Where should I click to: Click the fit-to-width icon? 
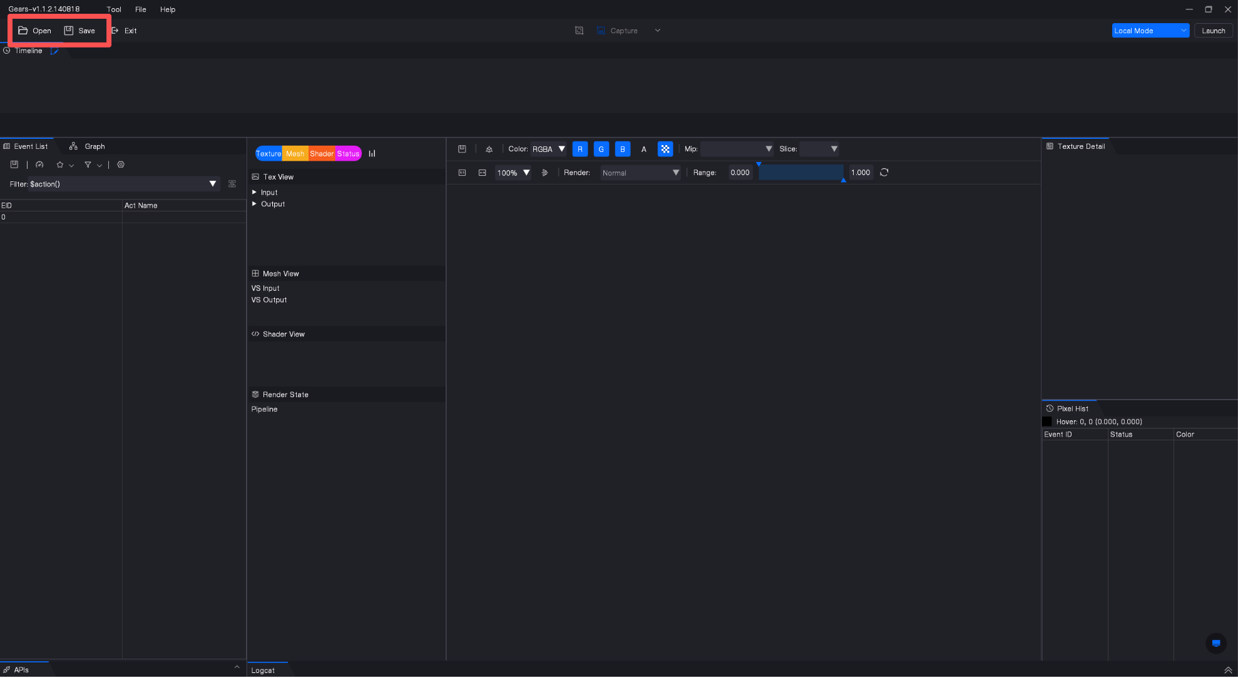pyautogui.click(x=482, y=173)
